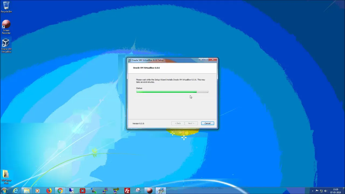Show hidden tray icons arrow
Image resolution: width=345 pixels, height=194 pixels.
point(313,191)
